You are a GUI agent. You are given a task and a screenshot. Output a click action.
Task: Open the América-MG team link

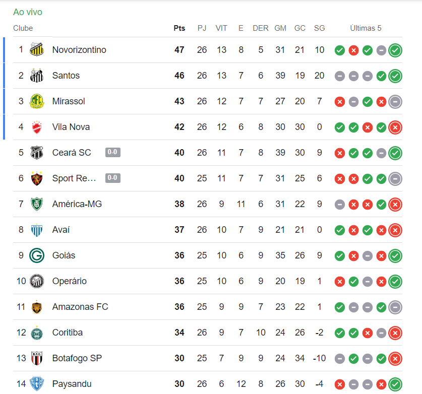[x=77, y=204]
